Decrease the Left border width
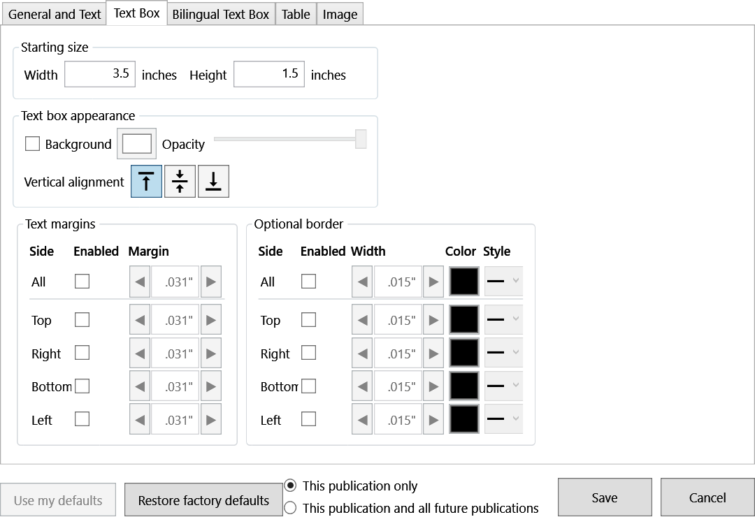The width and height of the screenshot is (755, 517). tap(362, 420)
